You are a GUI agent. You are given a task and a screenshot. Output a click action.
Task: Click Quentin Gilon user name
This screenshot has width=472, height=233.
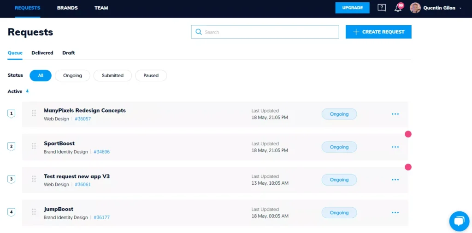[439, 8]
